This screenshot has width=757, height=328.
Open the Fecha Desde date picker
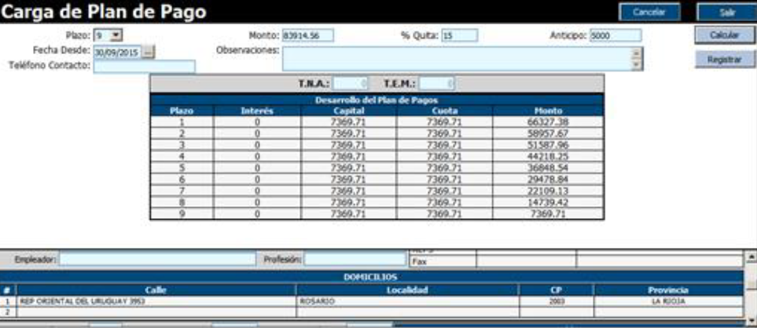(x=149, y=51)
